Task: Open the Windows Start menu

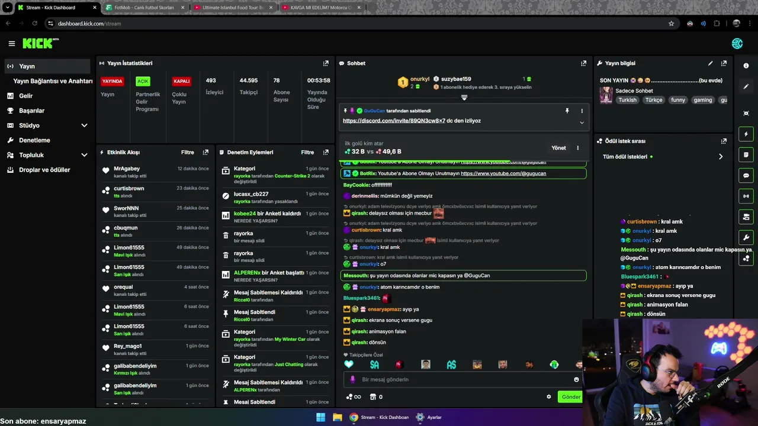Action: tap(320, 417)
